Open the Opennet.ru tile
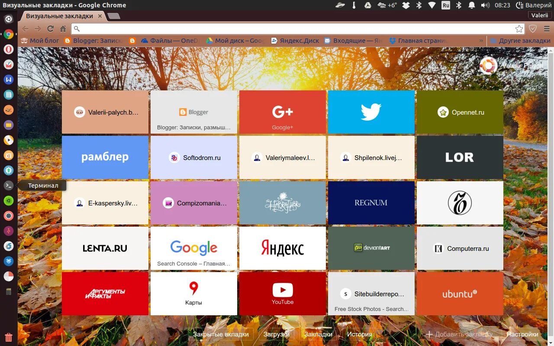The image size is (554, 346). (x=460, y=112)
